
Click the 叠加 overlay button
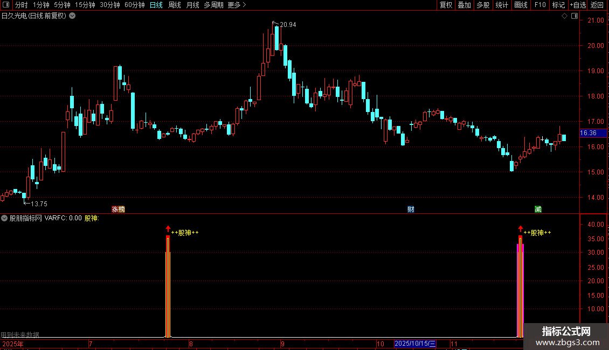pyautogui.click(x=464, y=5)
